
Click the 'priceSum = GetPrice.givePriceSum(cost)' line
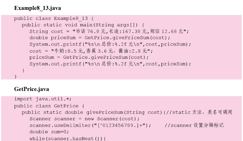point(89,57)
